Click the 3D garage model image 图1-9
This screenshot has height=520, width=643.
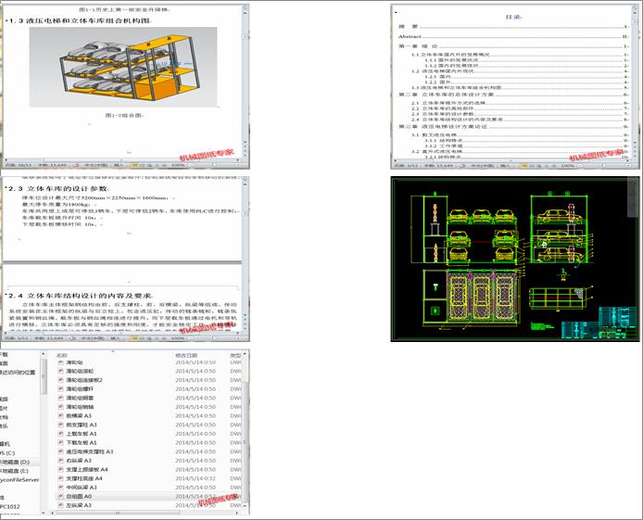tap(123, 68)
